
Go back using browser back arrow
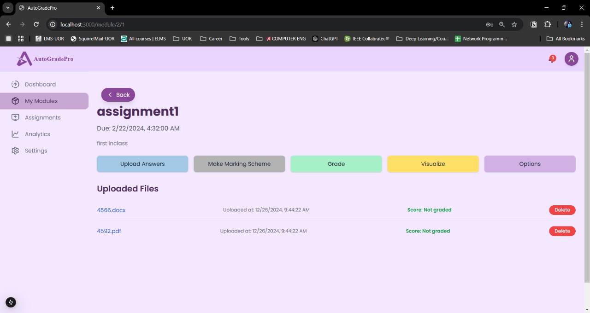pyautogui.click(x=8, y=24)
